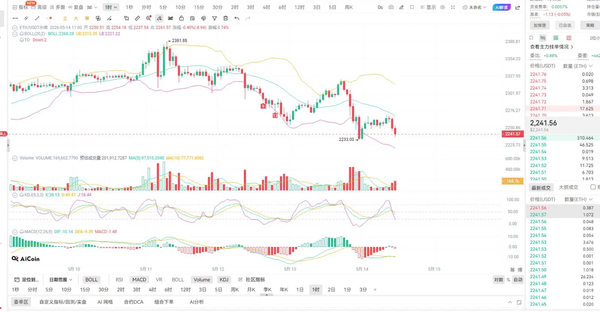
Task: Share the chart using the share icon
Action: coord(518,8)
